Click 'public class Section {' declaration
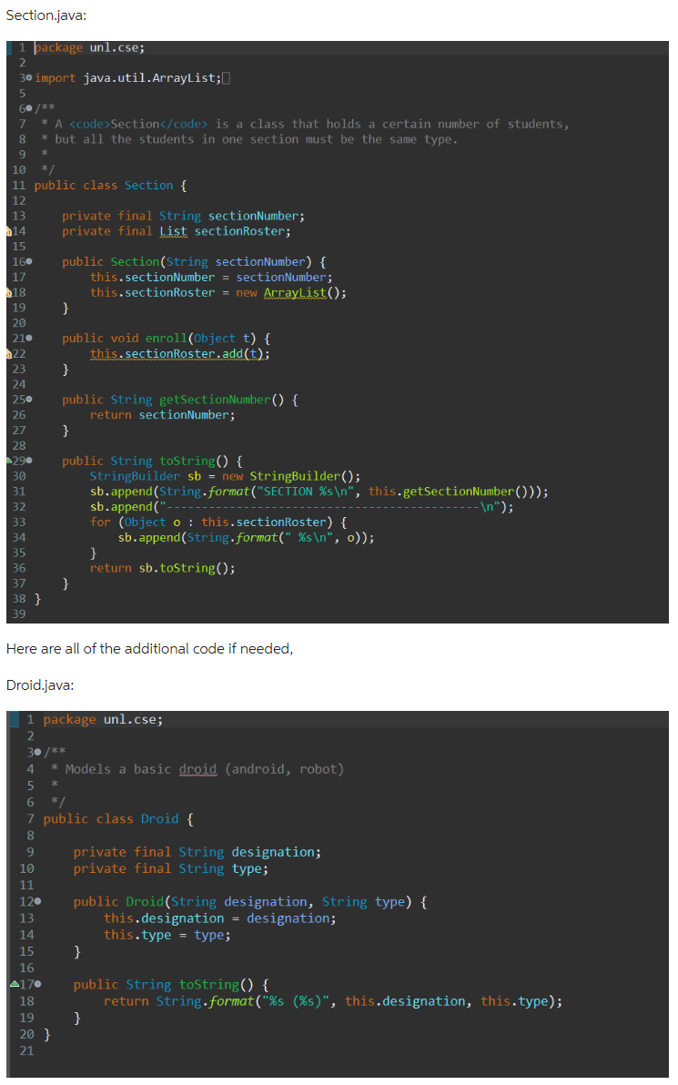Image resolution: width=678 pixels, height=1085 pixels. click(x=111, y=186)
